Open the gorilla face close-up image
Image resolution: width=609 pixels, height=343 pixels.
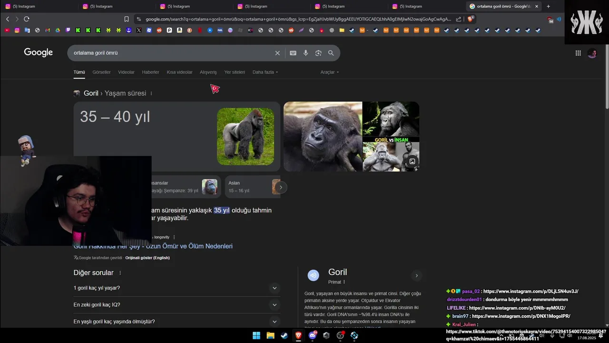(323, 136)
